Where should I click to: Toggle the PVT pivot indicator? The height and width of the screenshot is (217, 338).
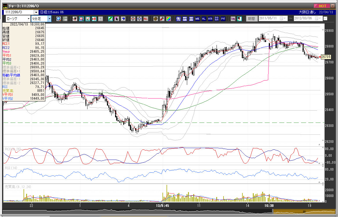223,19
